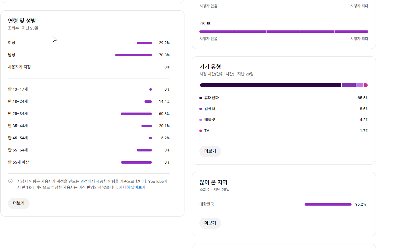Click the 라이브 viewer activity bar
The image size is (393, 250).
click(284, 32)
